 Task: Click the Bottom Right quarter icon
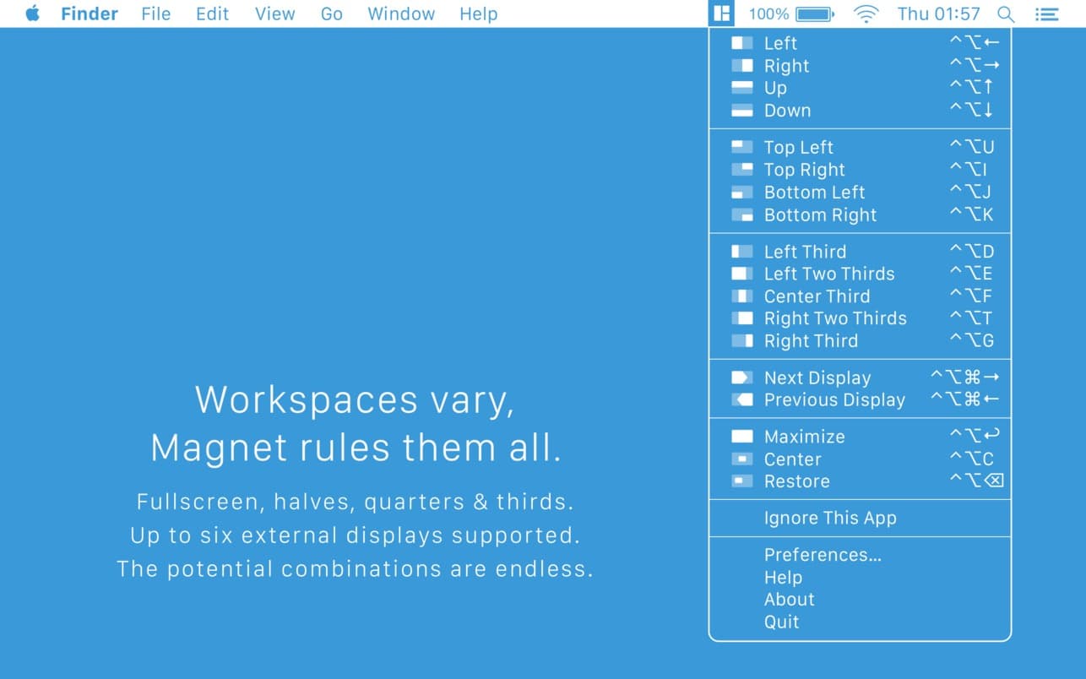pos(743,215)
